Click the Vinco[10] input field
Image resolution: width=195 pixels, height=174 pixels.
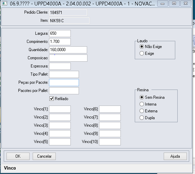point(110,142)
